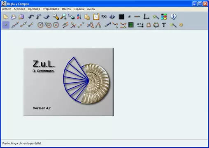The height and width of the screenshot is (148, 209).
Task: Select the Perpendicular line tool
Action: click(x=73, y=25)
